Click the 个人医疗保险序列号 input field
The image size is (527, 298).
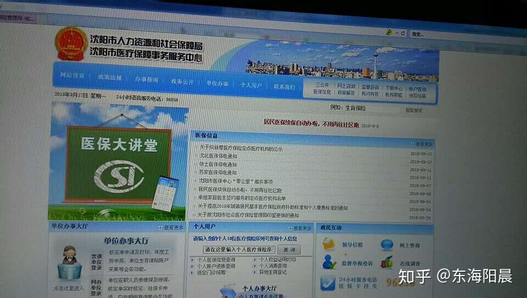[x=239, y=249]
